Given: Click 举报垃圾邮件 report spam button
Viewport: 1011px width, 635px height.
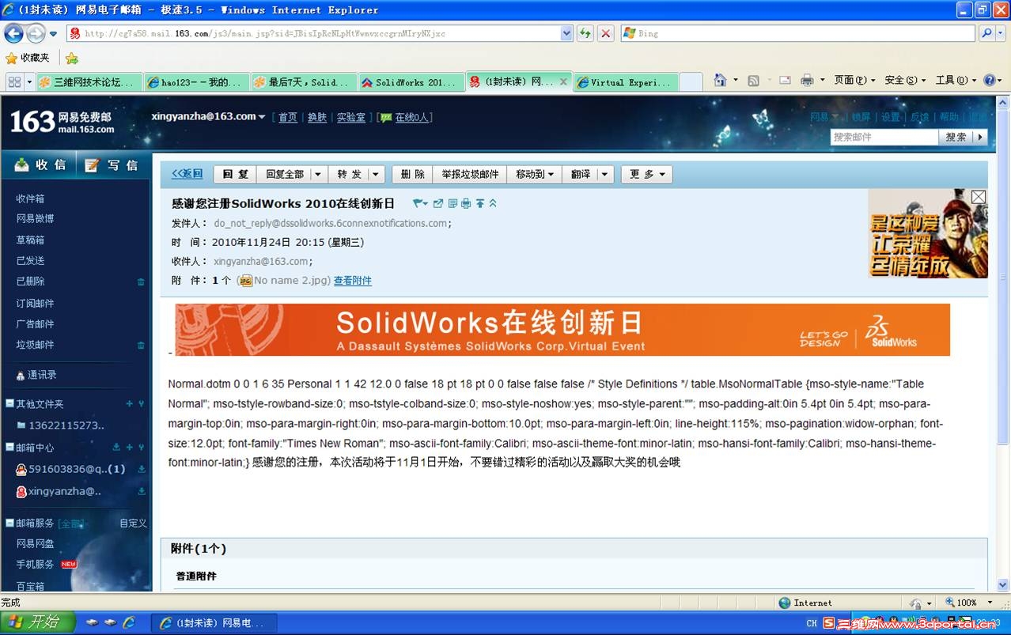Looking at the screenshot, I should point(471,174).
